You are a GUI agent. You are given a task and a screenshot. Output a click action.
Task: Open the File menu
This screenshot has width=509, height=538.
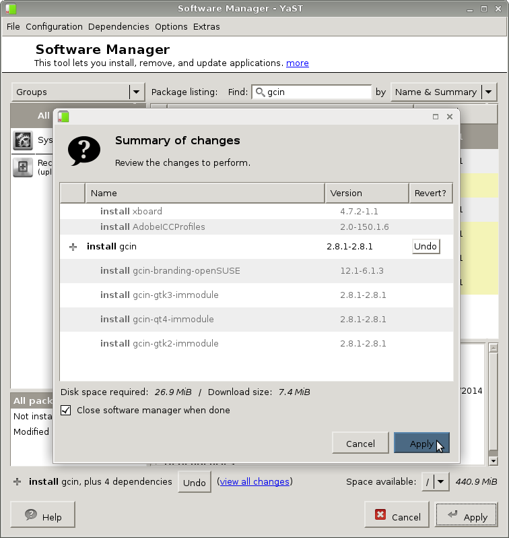pyautogui.click(x=13, y=27)
